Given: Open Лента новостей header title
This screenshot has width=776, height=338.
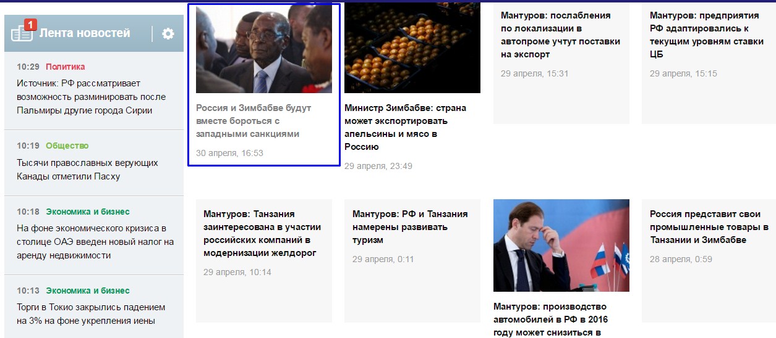Looking at the screenshot, I should point(85,33).
